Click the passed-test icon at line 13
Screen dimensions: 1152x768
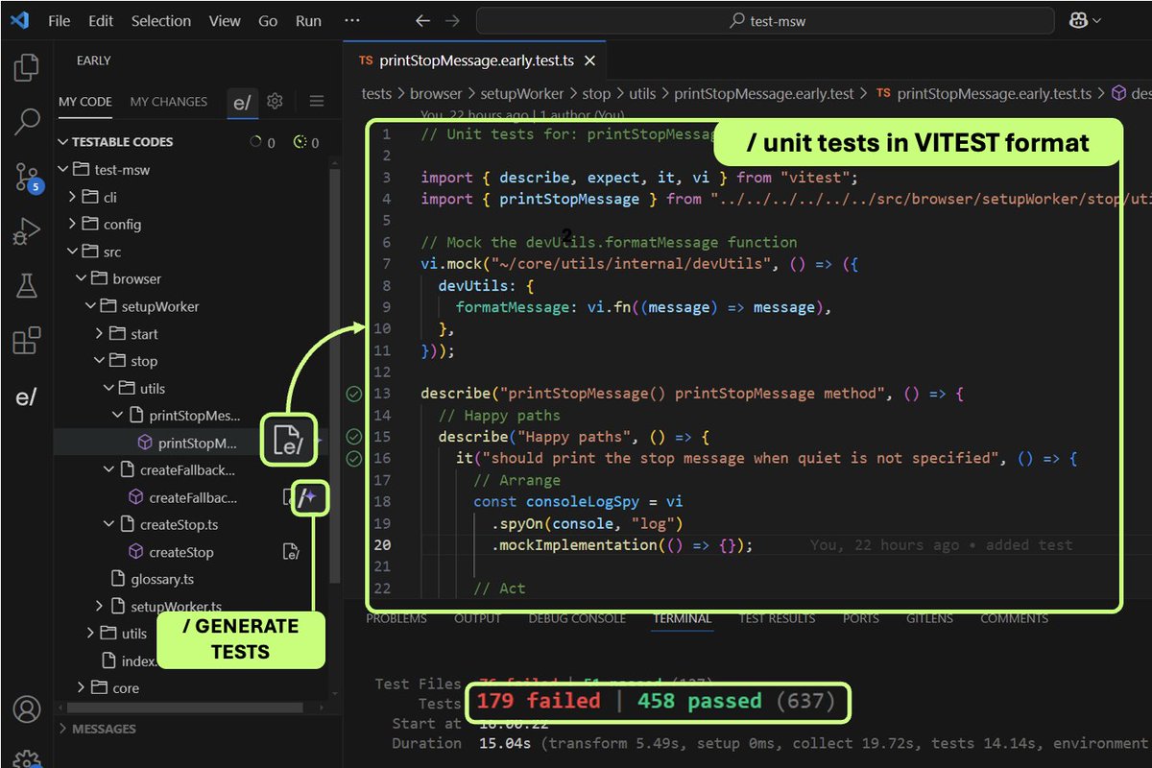tap(354, 394)
